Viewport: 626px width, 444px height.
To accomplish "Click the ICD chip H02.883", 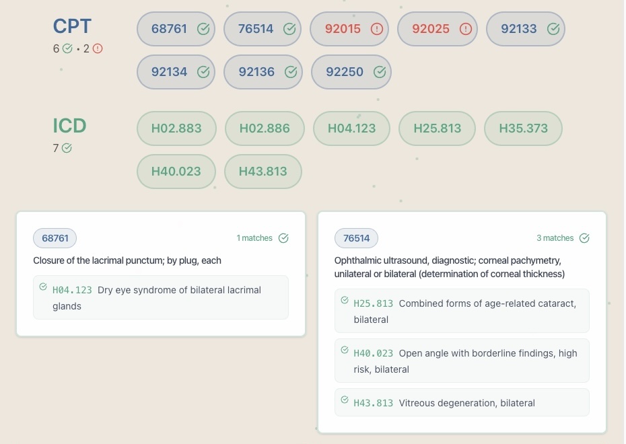I will (176, 128).
